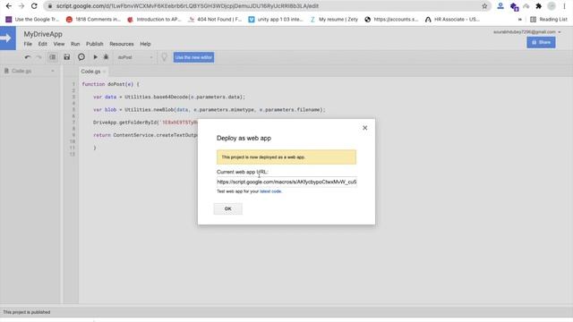Screen dimensions: 573x322
Task: Click the lightbulb hint icon
Action: click(165, 57)
